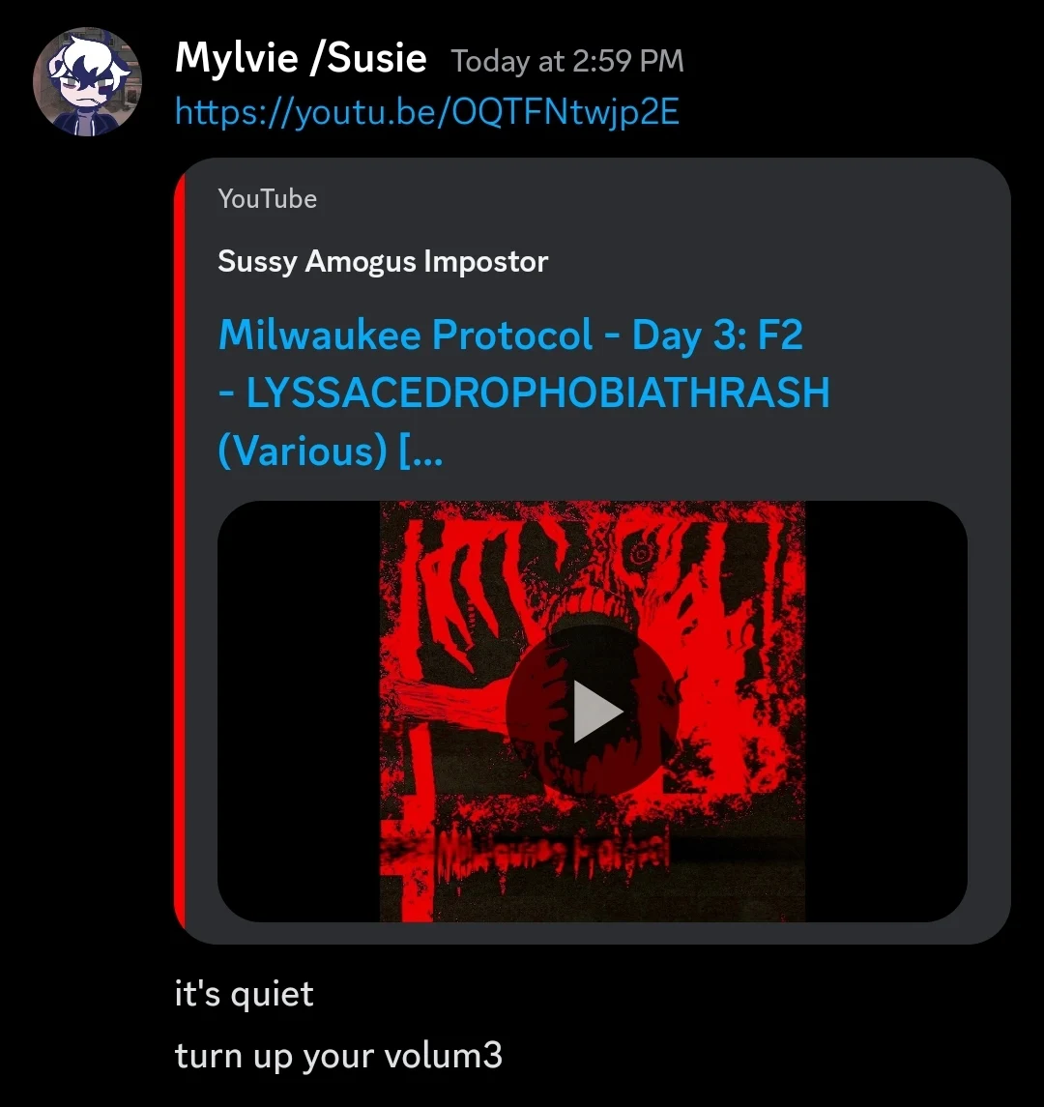Tap the LYSSACEDROPHOBIATHRASH line of the title
Image resolution: width=1044 pixels, height=1107 pixels.
(524, 393)
